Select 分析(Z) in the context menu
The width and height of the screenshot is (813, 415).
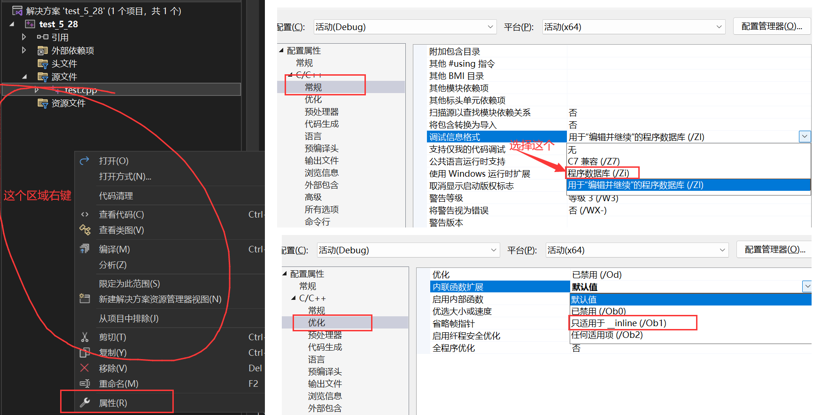113,265
